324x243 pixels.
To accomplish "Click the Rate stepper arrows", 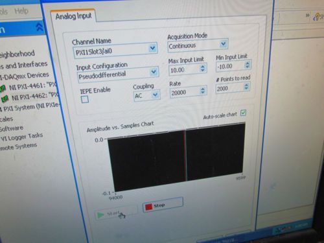I will coord(203,90).
